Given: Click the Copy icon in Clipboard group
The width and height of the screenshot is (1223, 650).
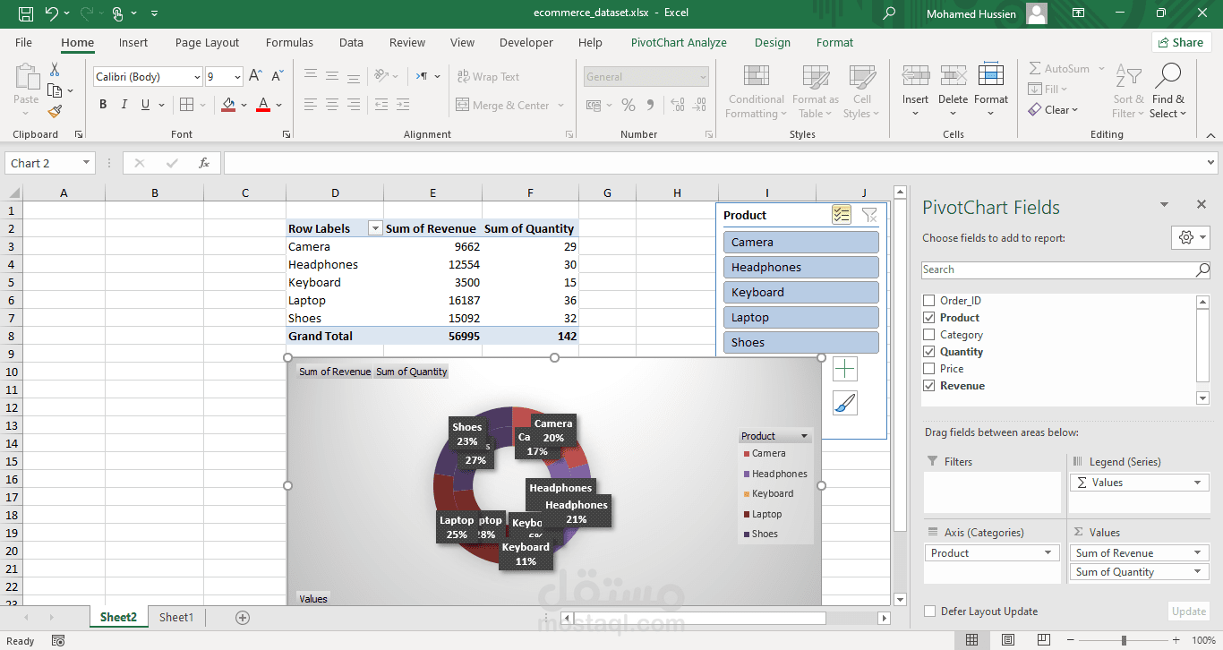Looking at the screenshot, I should [55, 90].
